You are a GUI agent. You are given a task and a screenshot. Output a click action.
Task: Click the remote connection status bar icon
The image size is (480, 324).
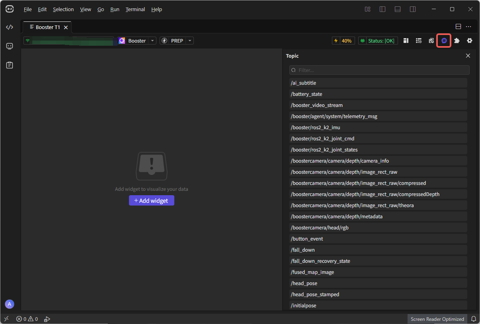coord(6,319)
